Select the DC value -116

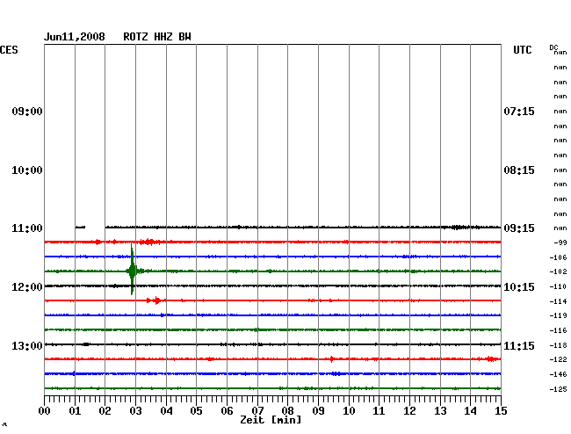(558, 330)
